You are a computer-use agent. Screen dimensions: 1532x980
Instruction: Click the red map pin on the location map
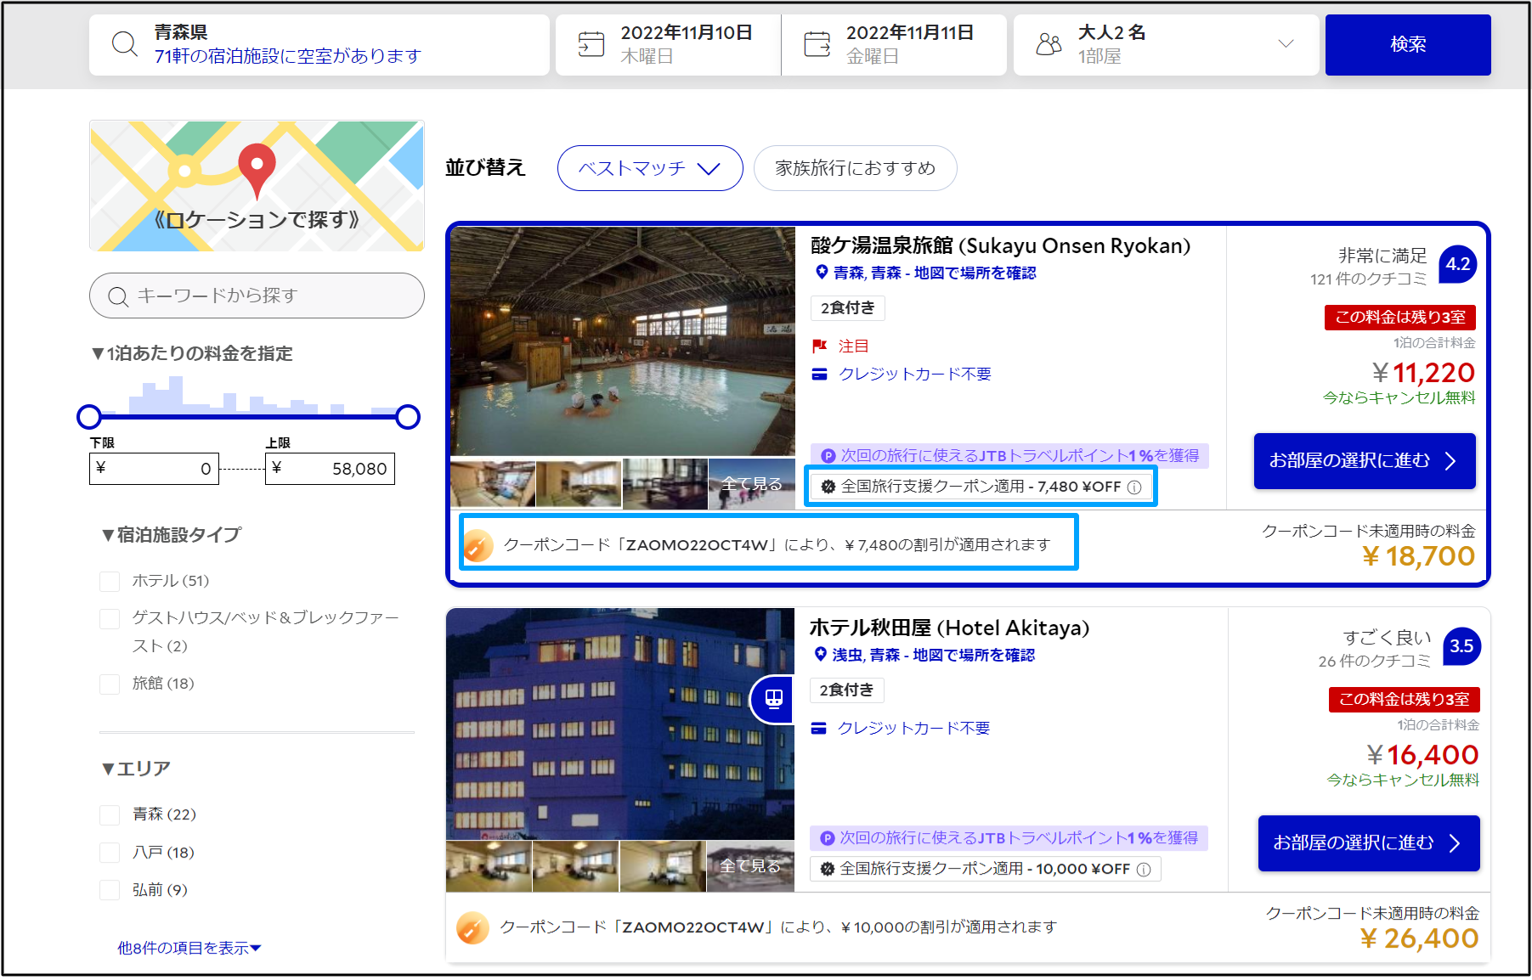tap(257, 167)
